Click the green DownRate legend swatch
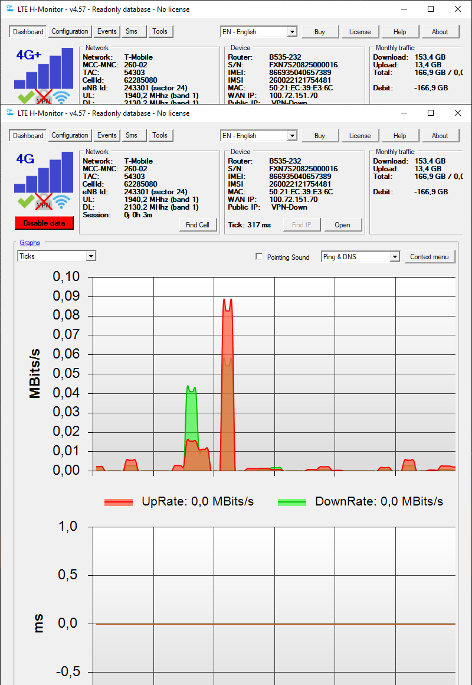 292,502
